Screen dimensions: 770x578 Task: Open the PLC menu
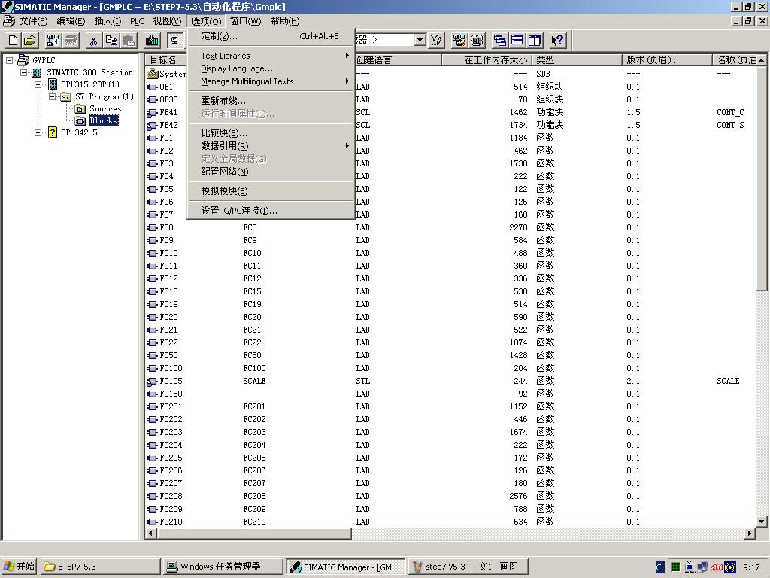[137, 21]
